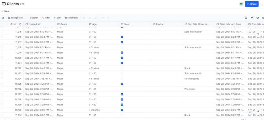Click the Not_Sale_Observa... column header
Image resolution: width=264 pixels, height=120 pixels.
click(x=198, y=24)
